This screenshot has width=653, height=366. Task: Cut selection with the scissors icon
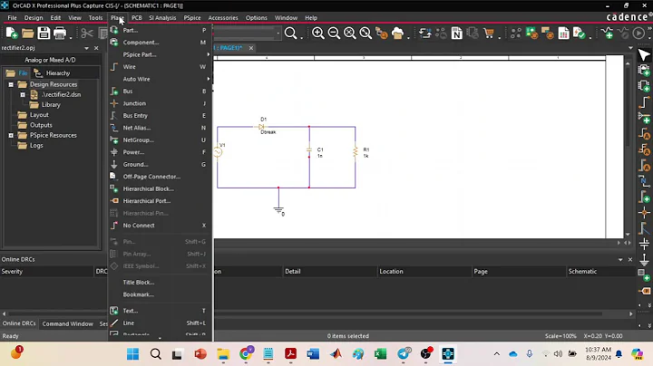tap(87, 34)
